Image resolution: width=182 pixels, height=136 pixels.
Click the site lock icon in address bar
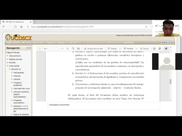coord(28,27)
